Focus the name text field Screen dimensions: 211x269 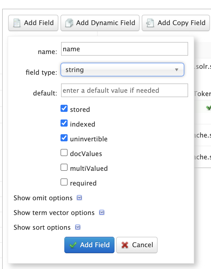click(x=125, y=49)
